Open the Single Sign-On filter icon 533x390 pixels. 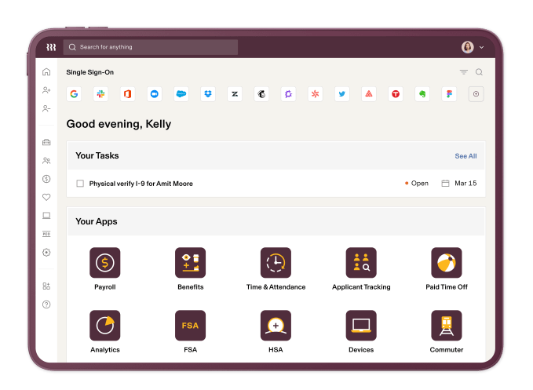tap(464, 72)
